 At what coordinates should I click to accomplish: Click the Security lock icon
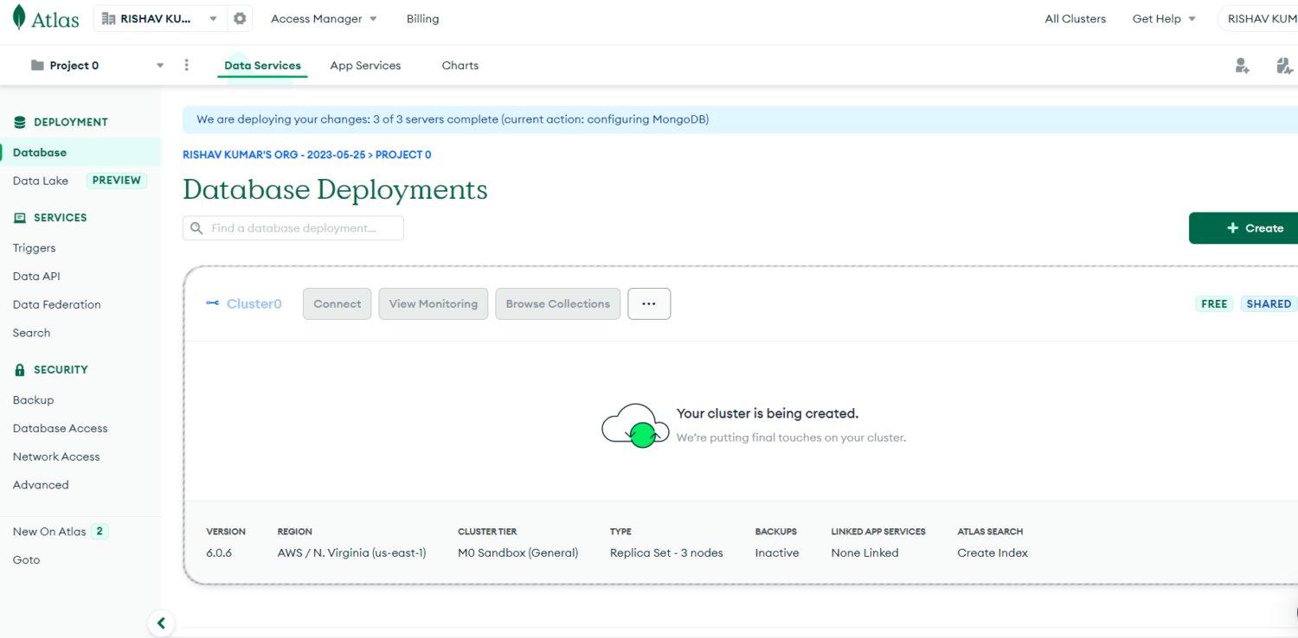pos(20,370)
